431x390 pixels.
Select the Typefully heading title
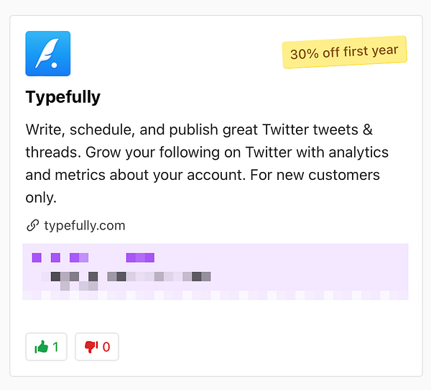point(63,97)
